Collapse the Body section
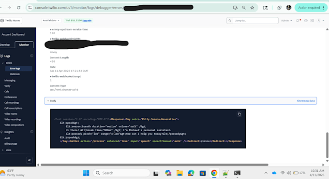 [x=48, y=101]
